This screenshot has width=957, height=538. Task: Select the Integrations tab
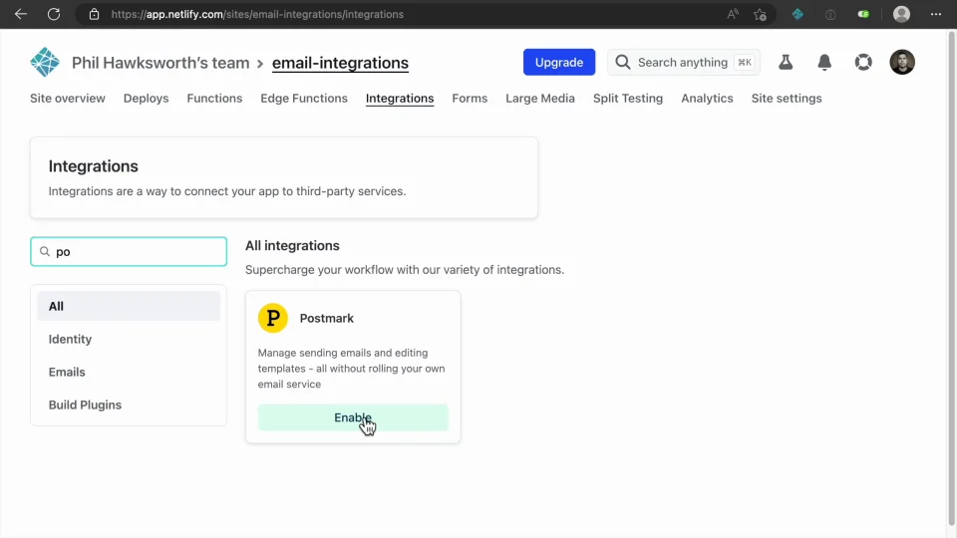(x=400, y=99)
